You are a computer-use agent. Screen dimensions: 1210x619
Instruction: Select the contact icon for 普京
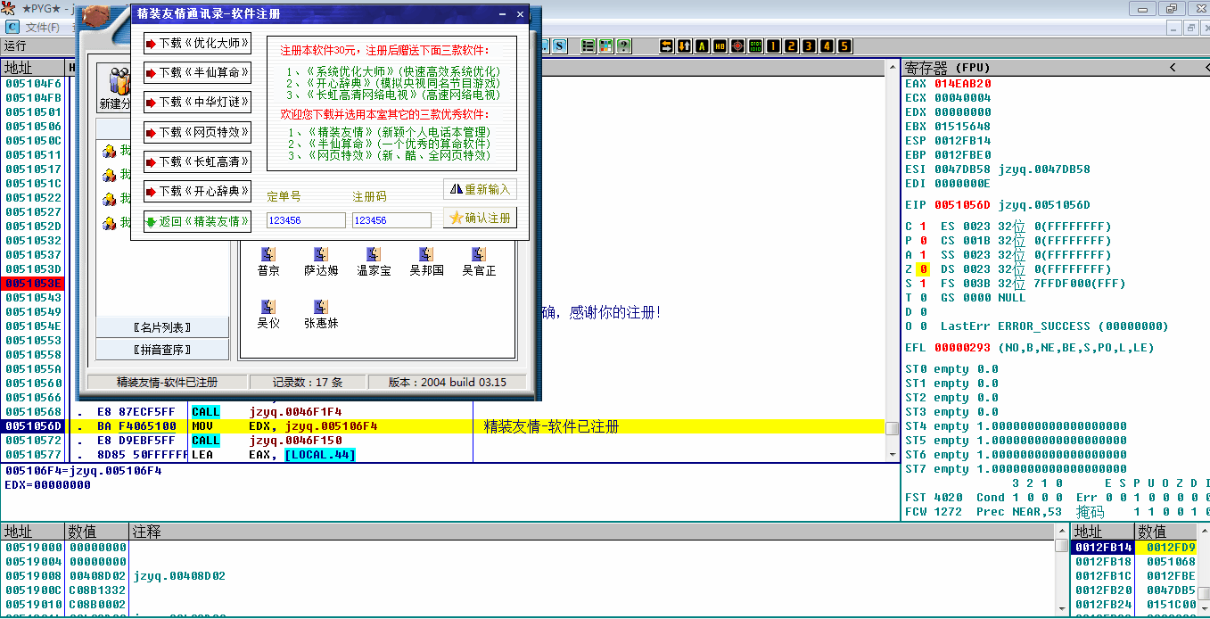[x=268, y=254]
